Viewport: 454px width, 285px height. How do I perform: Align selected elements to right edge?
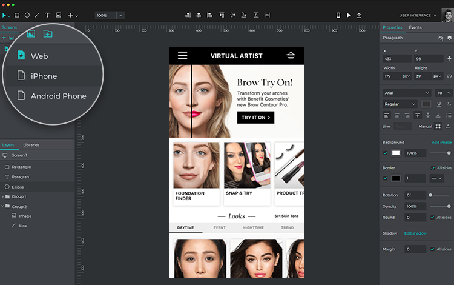188,15
